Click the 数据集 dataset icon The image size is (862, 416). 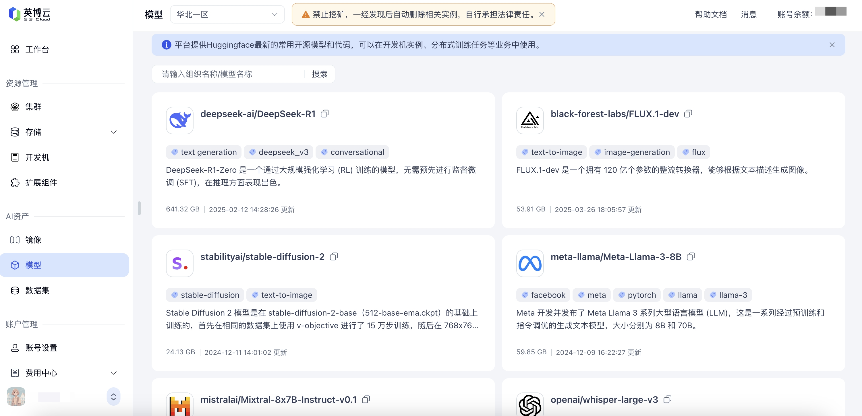pyautogui.click(x=15, y=290)
